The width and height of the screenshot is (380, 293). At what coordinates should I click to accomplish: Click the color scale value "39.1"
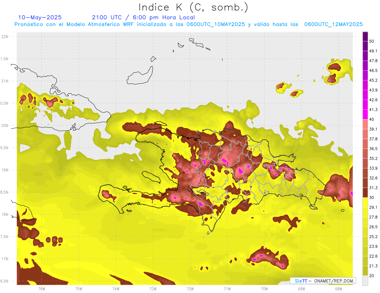pos(373,130)
